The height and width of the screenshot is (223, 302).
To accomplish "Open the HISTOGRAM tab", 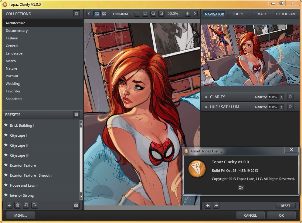I will coord(286,14).
